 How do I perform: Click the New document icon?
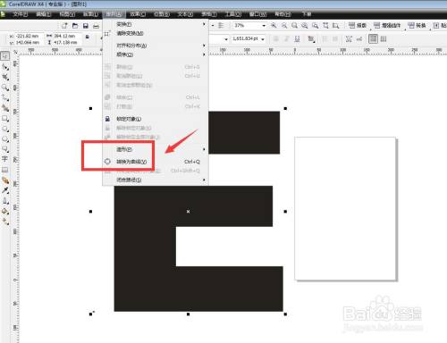[64, 26]
